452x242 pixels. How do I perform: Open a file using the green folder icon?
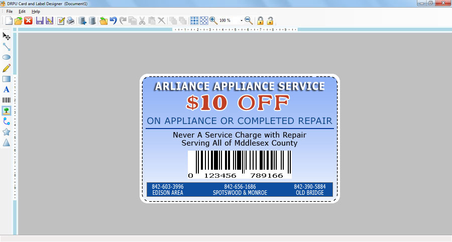point(19,21)
